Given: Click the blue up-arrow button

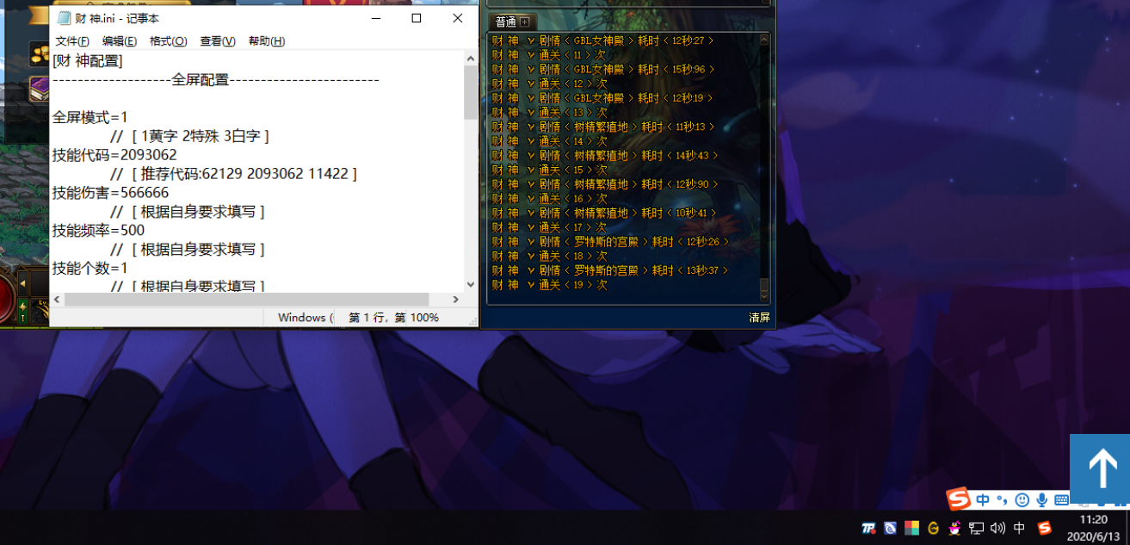Looking at the screenshot, I should pos(1101,469).
